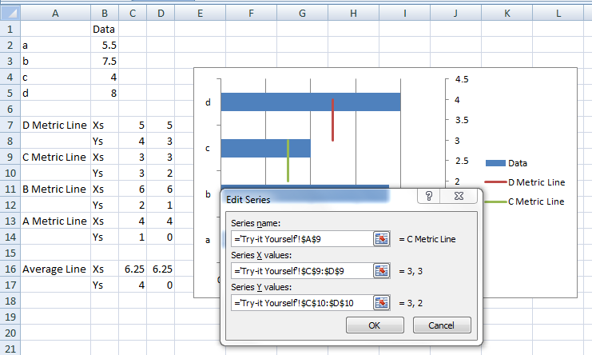Select column B header
Screen dimensions: 592x355
105,14
